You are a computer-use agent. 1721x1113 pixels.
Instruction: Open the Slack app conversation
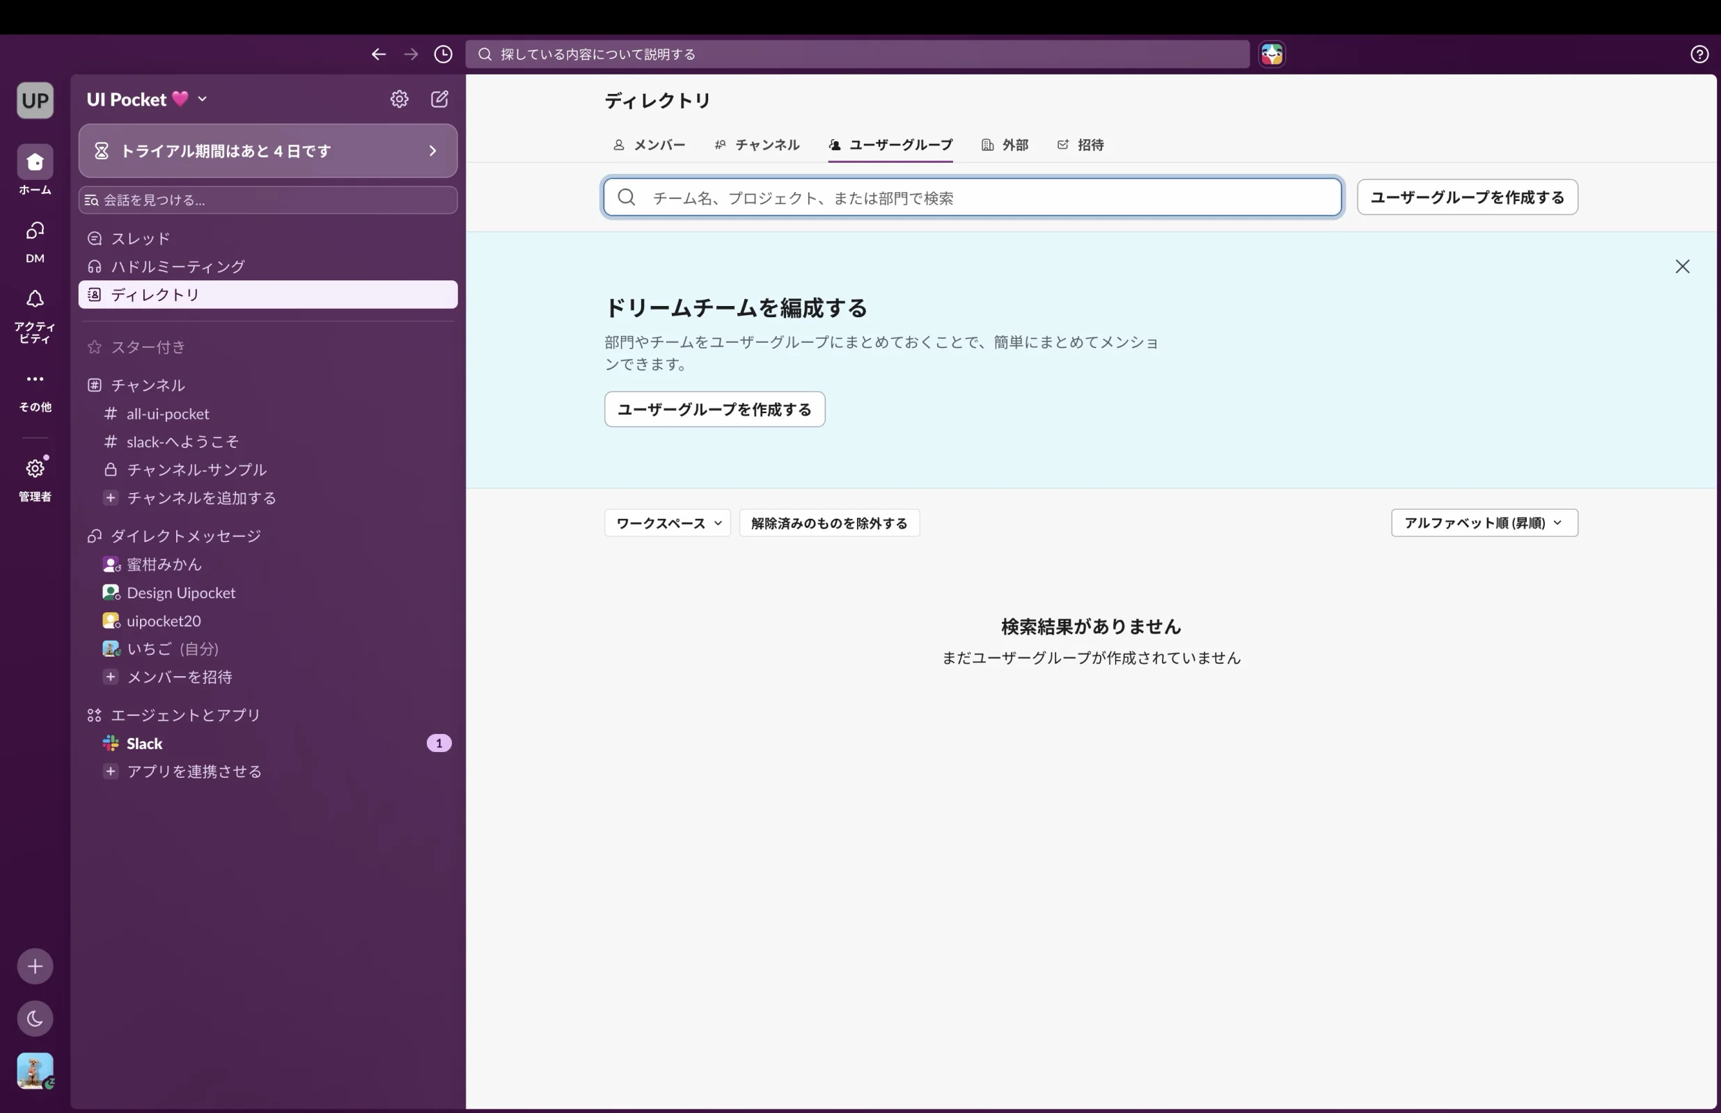[x=267, y=743]
